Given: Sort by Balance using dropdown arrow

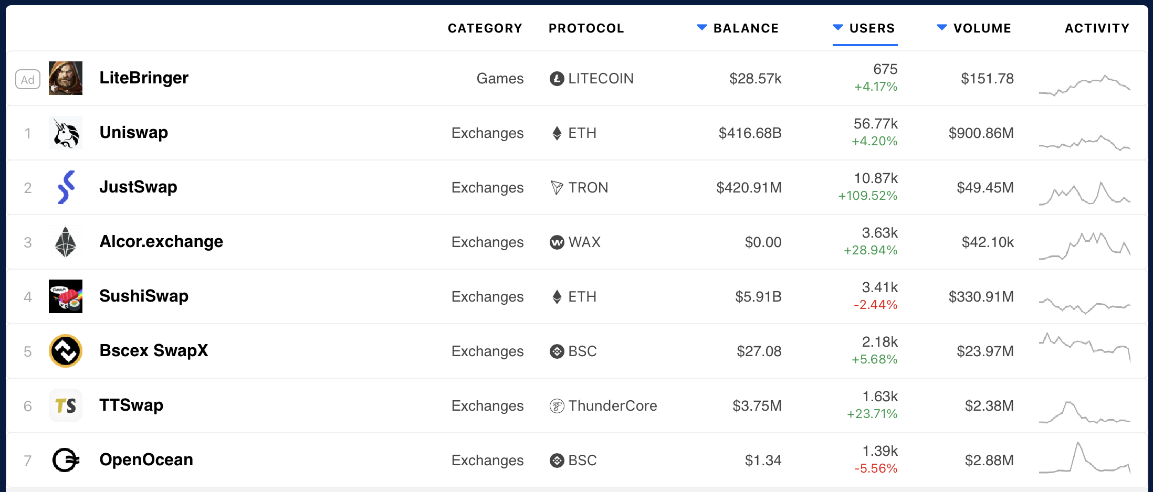Looking at the screenshot, I should (x=701, y=27).
